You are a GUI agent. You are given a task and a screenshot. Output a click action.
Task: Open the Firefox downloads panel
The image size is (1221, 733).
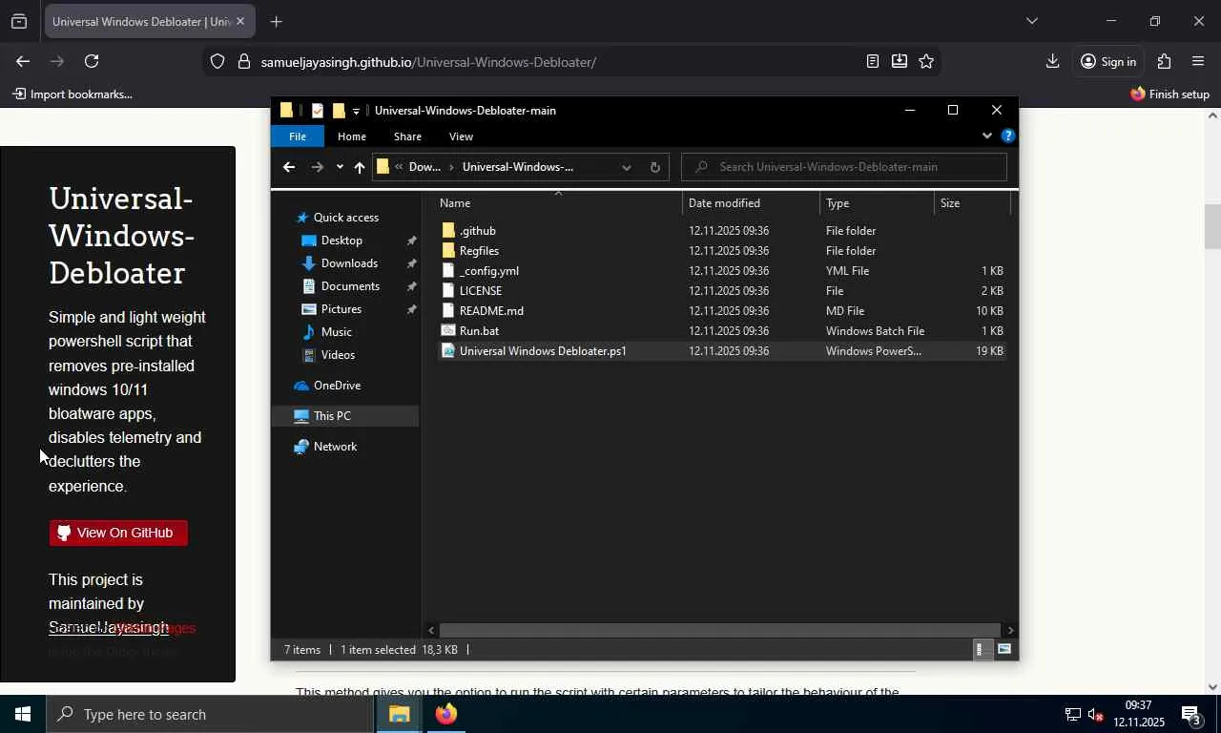[1052, 61]
